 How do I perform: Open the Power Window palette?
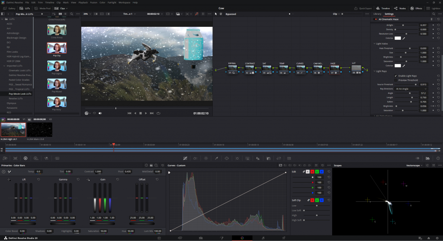[227, 159]
